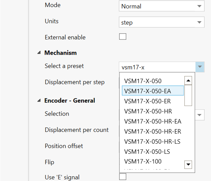Open the Units dropdown
211x181 pixels.
pos(161,23)
